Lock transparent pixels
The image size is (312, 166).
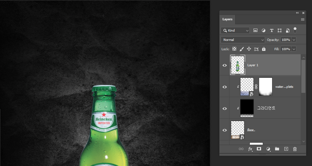tap(234, 49)
